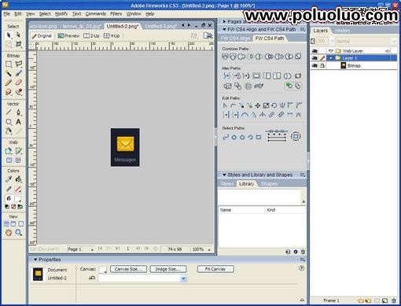Viewport: 401px width, 306px height.
Task: Toggle visibility eye of Bitmap object
Action: pyautogui.click(x=315, y=65)
